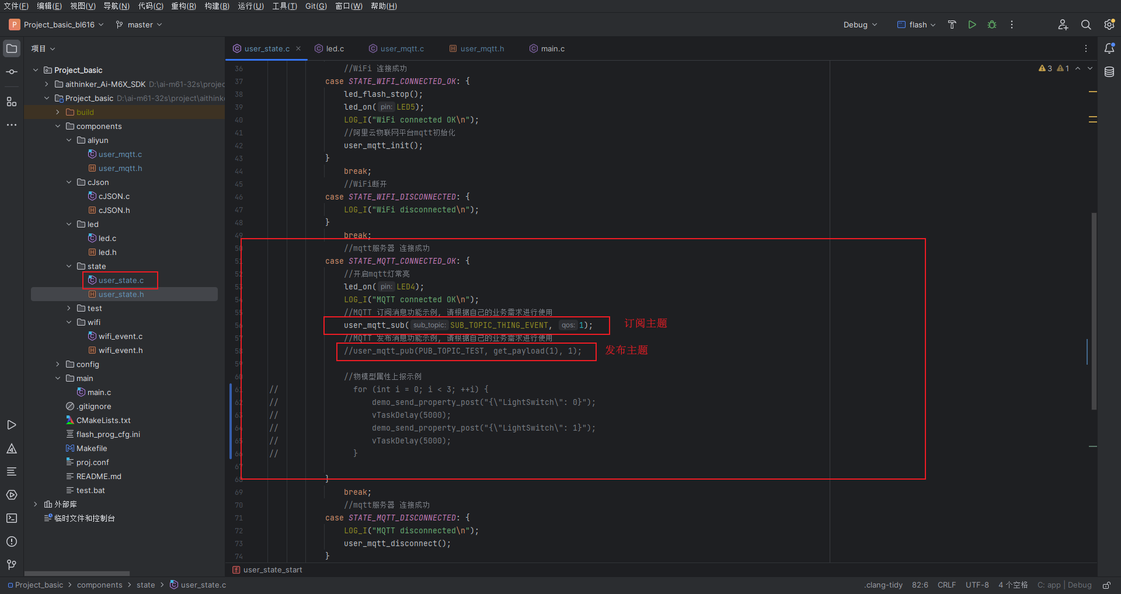The width and height of the screenshot is (1121, 594).
Task: Open the Run tool window in left sidebar
Action: click(12, 425)
